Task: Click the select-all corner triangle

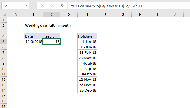Action: tap(3, 14)
